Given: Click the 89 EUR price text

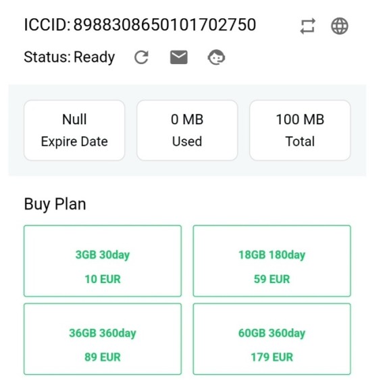Looking at the screenshot, I should [x=103, y=357].
